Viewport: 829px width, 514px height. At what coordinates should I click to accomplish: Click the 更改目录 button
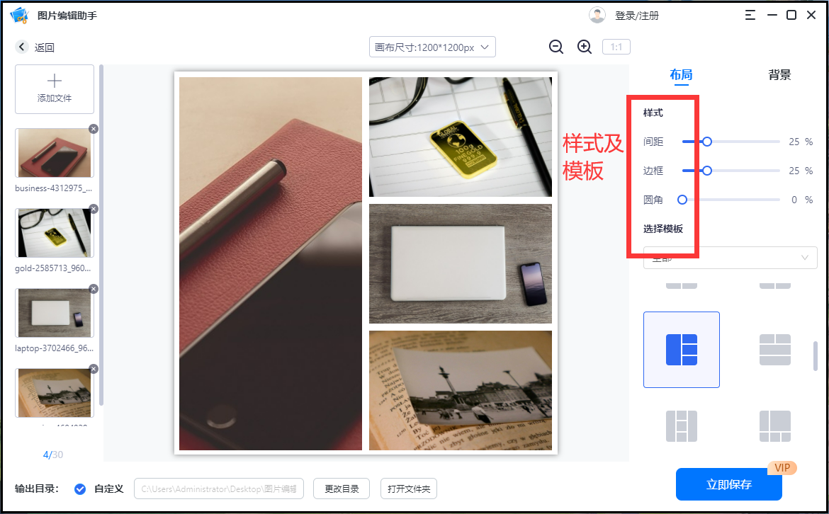pyautogui.click(x=342, y=489)
